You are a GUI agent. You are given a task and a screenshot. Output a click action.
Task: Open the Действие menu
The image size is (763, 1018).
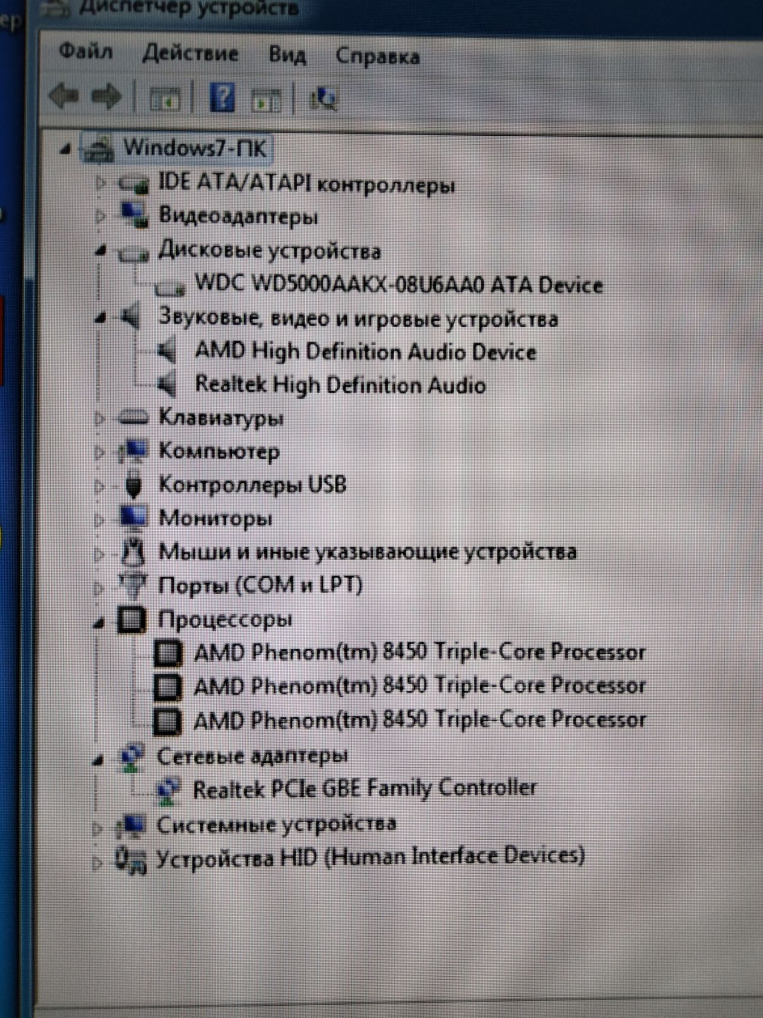click(190, 53)
